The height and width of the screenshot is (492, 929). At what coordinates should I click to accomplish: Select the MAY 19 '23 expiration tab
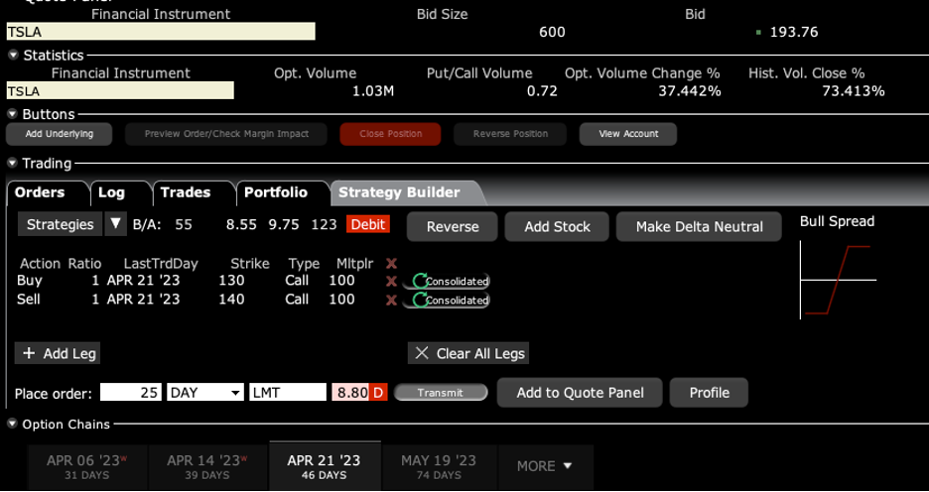tap(438, 466)
